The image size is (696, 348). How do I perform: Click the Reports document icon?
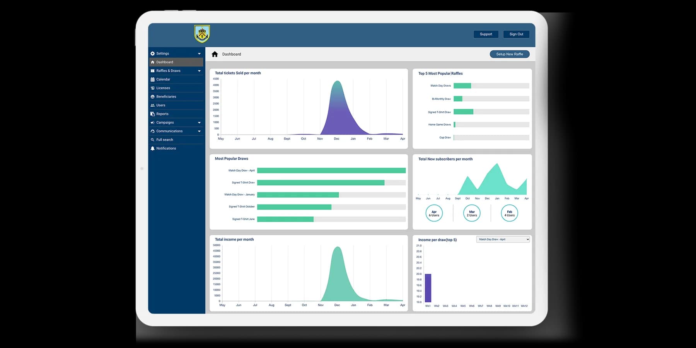pyautogui.click(x=152, y=114)
